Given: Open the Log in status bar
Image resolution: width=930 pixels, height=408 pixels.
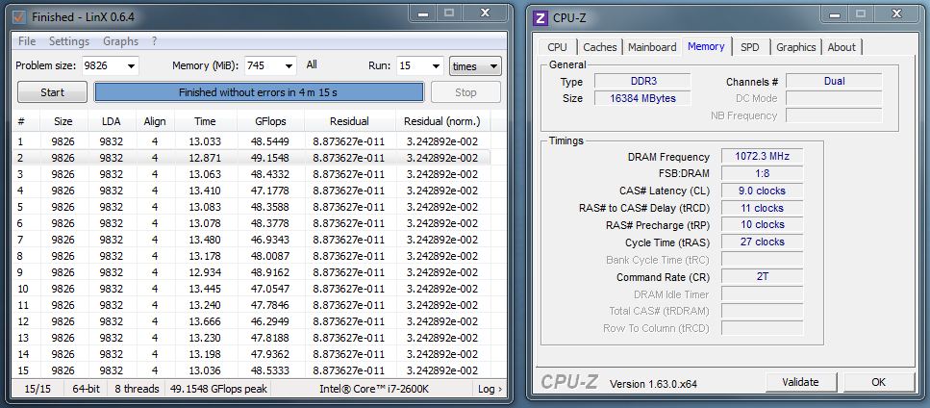Looking at the screenshot, I should 490,389.
